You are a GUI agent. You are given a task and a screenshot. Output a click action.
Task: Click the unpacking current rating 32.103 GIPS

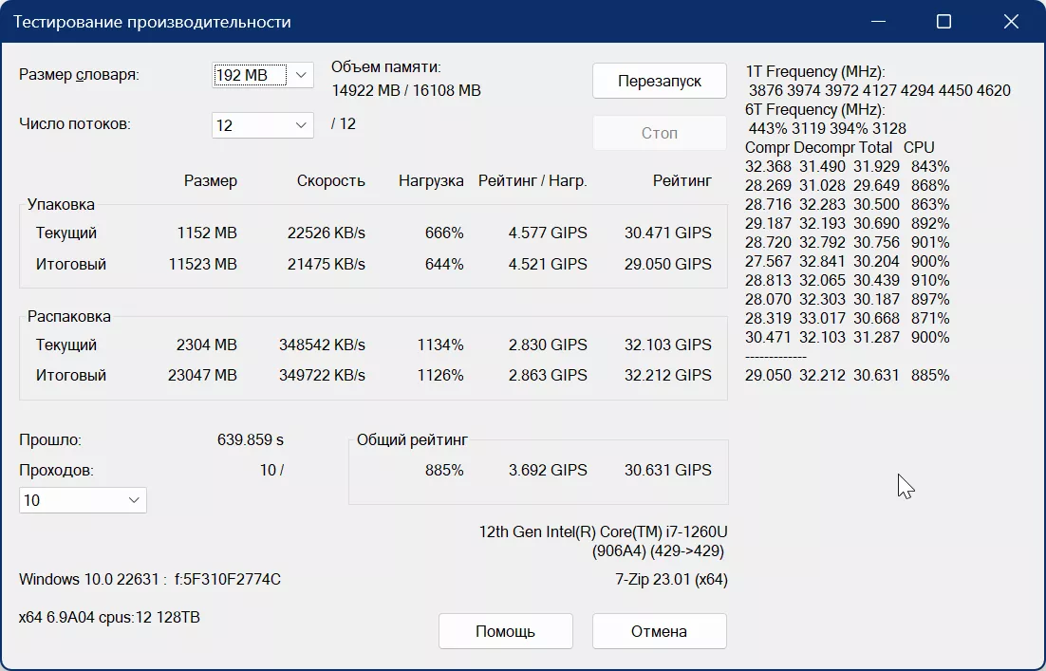(x=668, y=345)
